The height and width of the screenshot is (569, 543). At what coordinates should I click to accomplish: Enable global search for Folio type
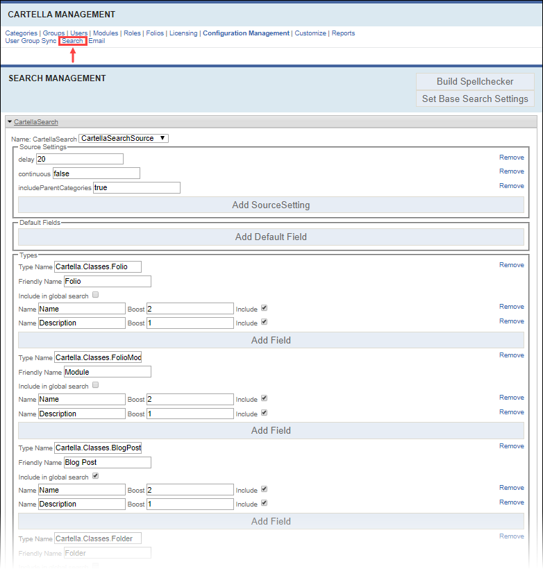point(96,295)
